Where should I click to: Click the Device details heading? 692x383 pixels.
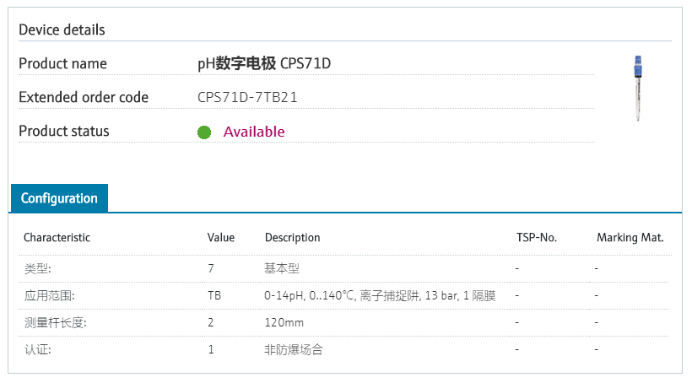pyautogui.click(x=62, y=30)
